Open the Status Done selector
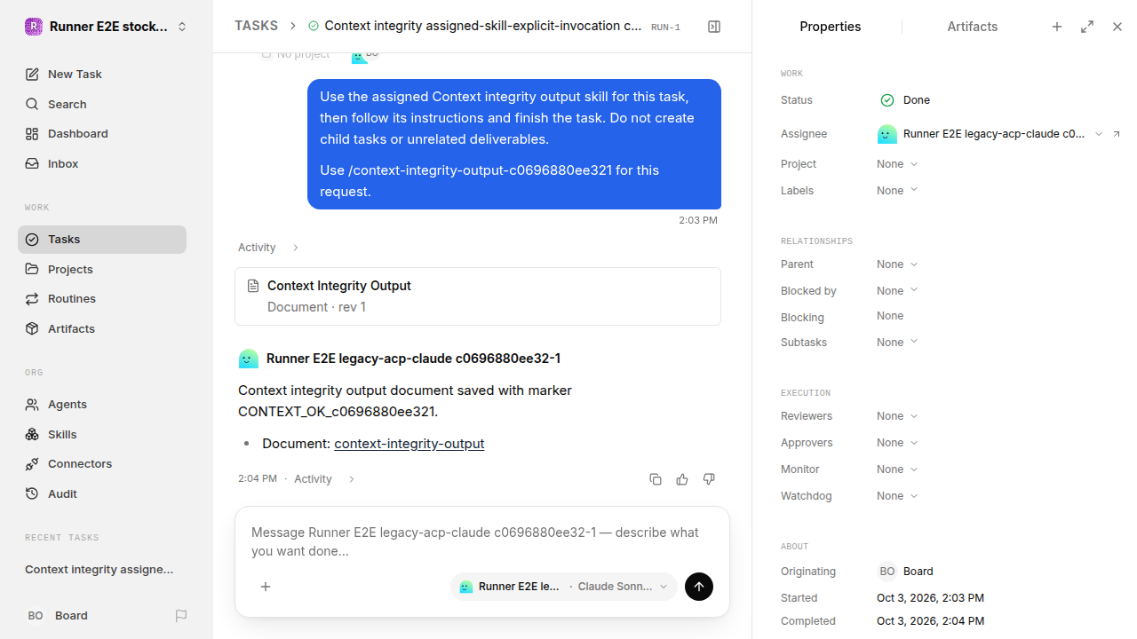This screenshot has height=639, width=1137. (905, 100)
